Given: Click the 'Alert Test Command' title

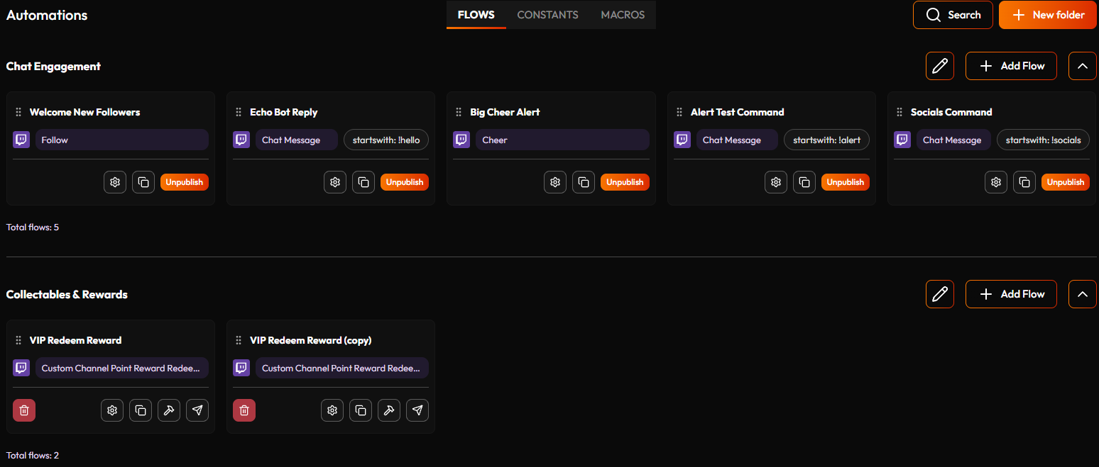Looking at the screenshot, I should [738, 112].
